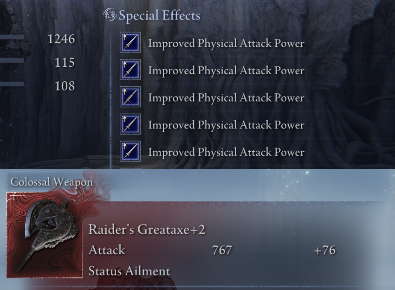Select the Attack stat label
The height and width of the screenshot is (290, 395).
pos(107,250)
